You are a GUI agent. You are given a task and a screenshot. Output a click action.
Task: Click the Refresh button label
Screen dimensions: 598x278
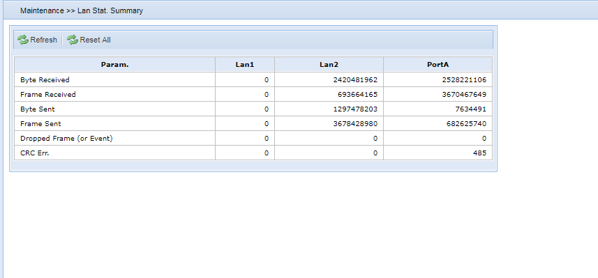point(43,40)
